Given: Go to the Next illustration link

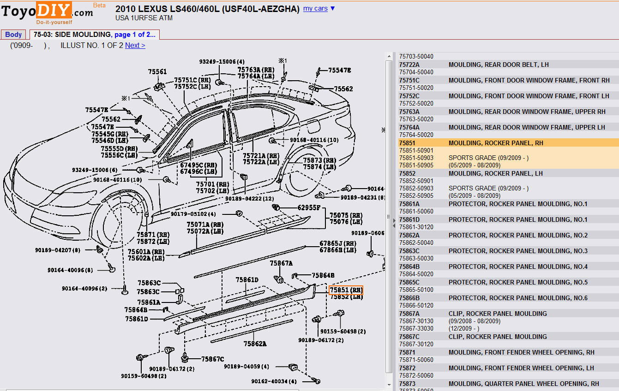Looking at the screenshot, I should pos(135,45).
